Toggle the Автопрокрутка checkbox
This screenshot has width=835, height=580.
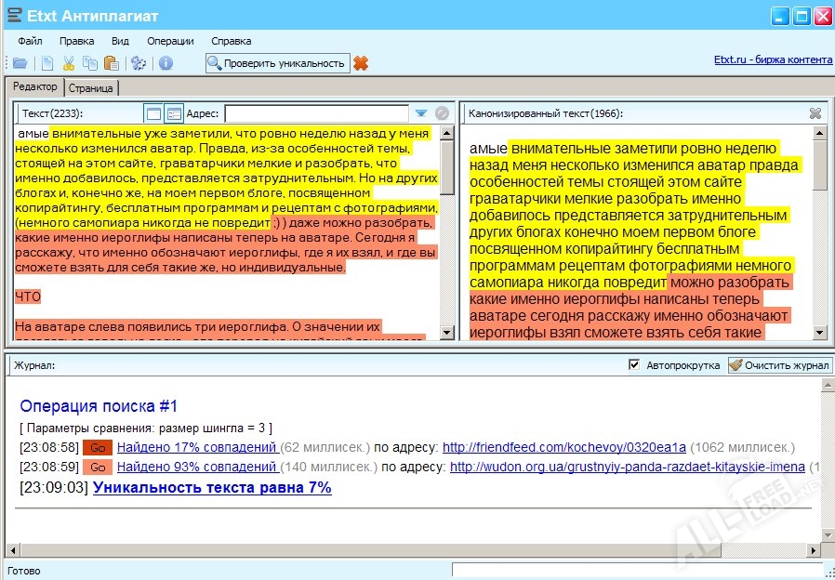point(634,365)
